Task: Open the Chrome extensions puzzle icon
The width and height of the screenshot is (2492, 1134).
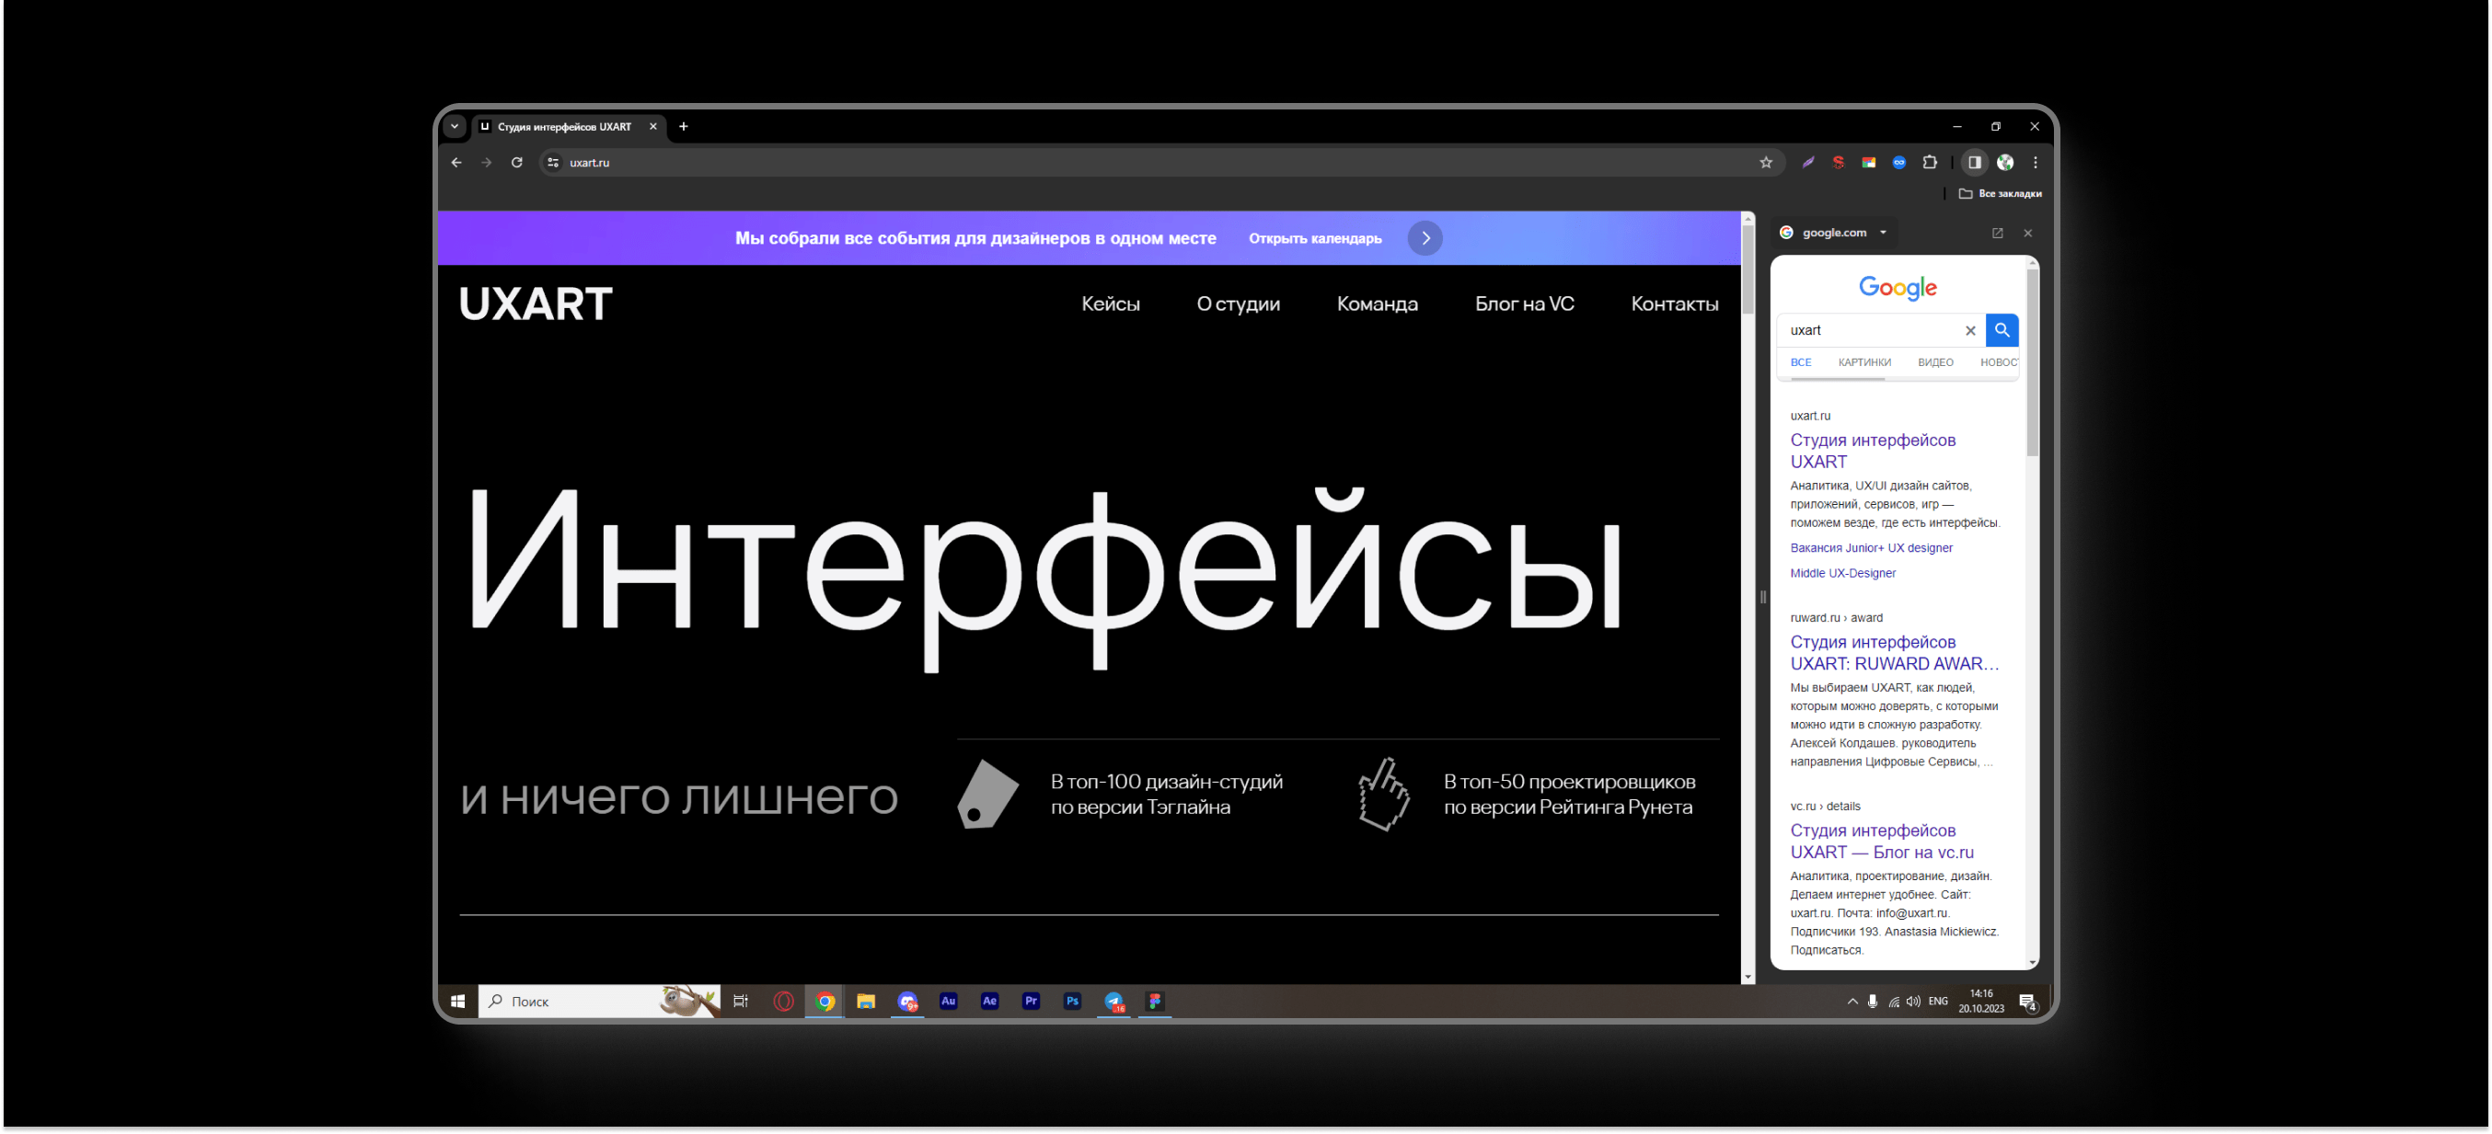Action: 1931,163
